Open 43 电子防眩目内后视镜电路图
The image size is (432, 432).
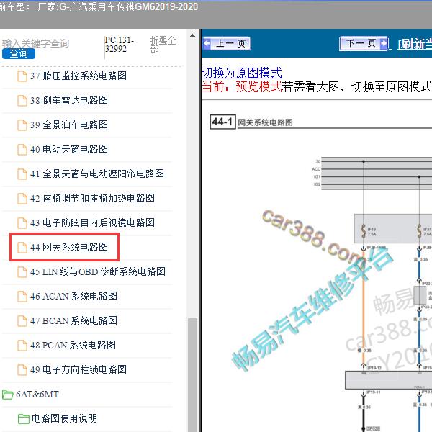pyautogui.click(x=92, y=223)
